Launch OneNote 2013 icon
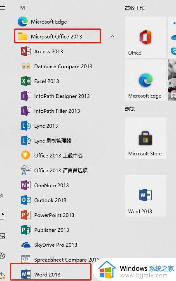This screenshot has width=176, height=281. point(26,185)
